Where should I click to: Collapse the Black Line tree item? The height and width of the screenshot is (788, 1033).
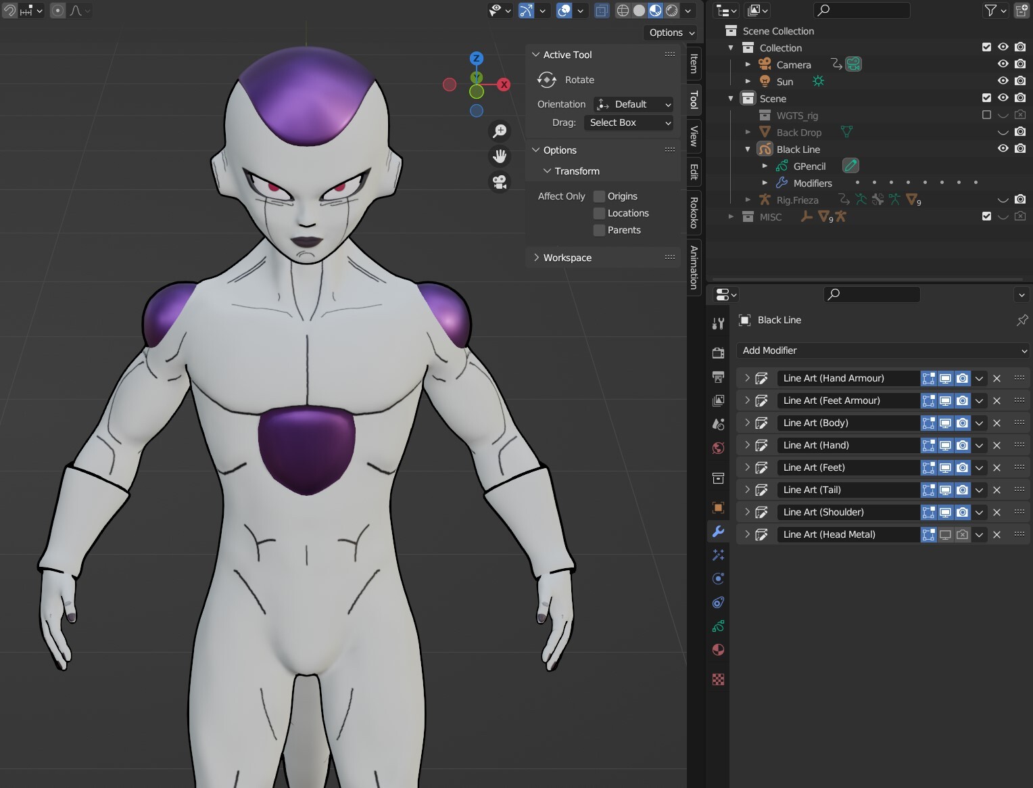(748, 149)
